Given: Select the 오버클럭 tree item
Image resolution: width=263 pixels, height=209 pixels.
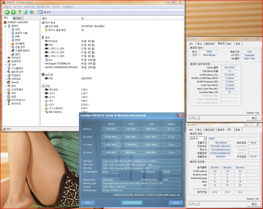Looking at the screenshot, I should click(x=20, y=43).
